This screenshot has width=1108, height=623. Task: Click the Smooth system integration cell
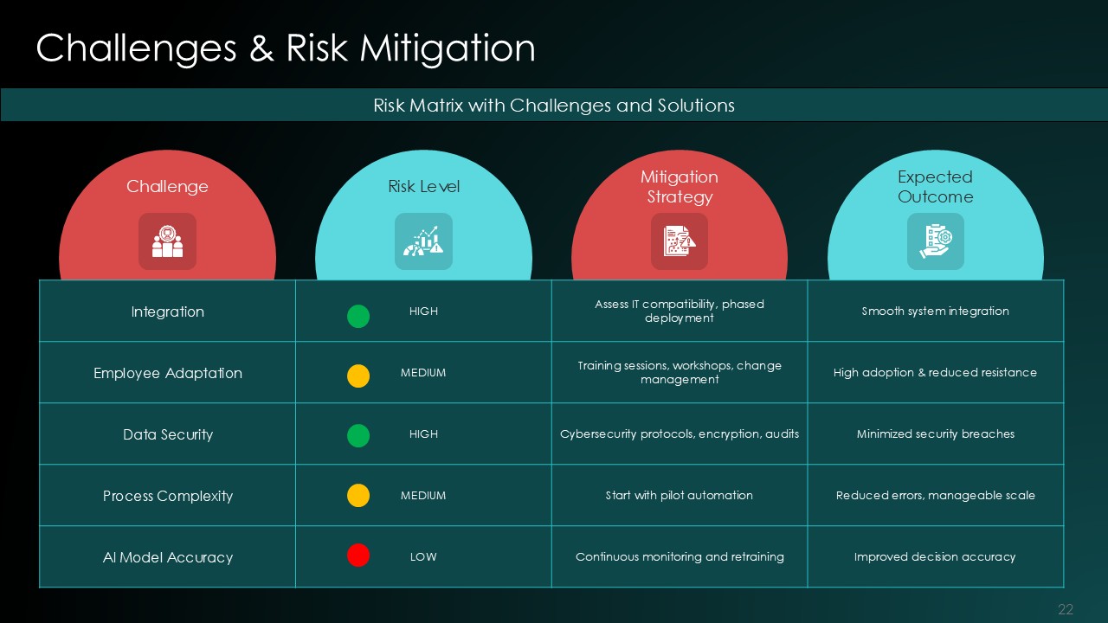click(936, 311)
